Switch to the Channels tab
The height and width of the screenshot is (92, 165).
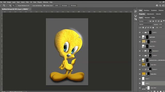(147, 18)
